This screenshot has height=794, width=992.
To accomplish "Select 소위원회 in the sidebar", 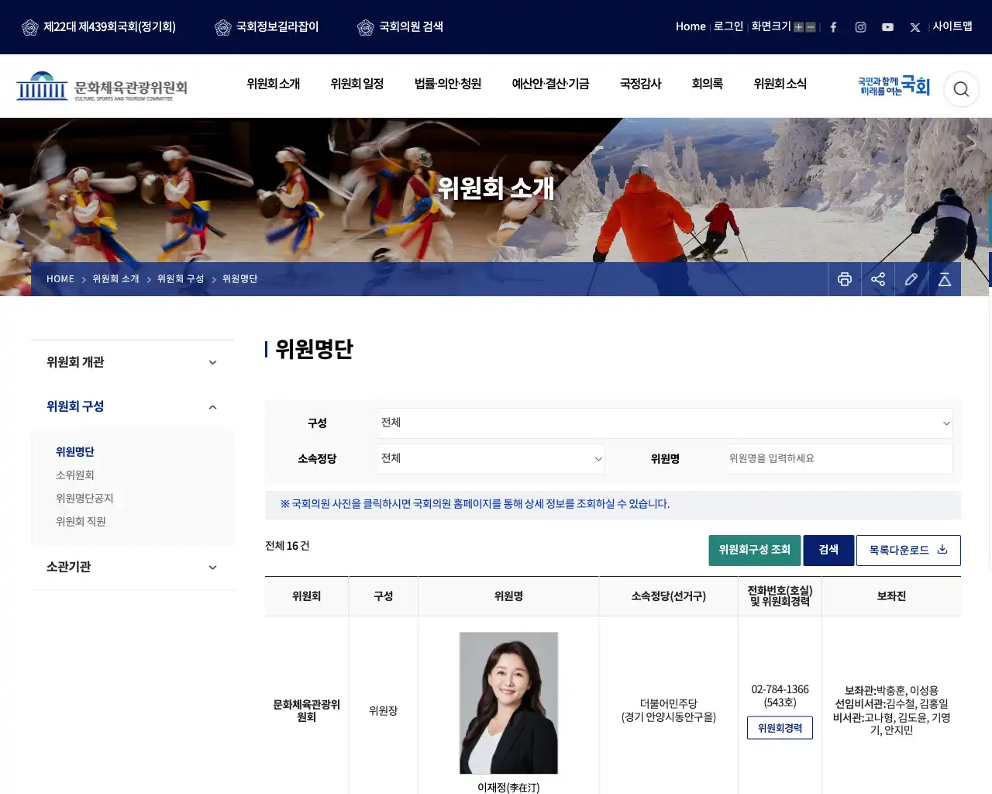I will point(75,475).
